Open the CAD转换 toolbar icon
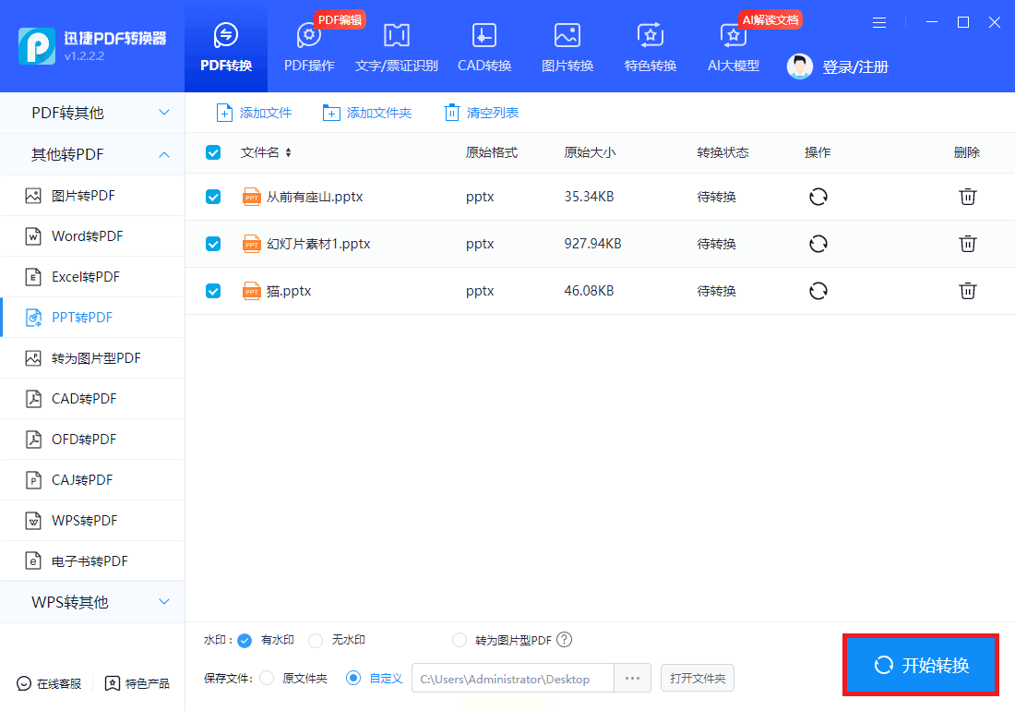This screenshot has width=1015, height=711. point(484,36)
